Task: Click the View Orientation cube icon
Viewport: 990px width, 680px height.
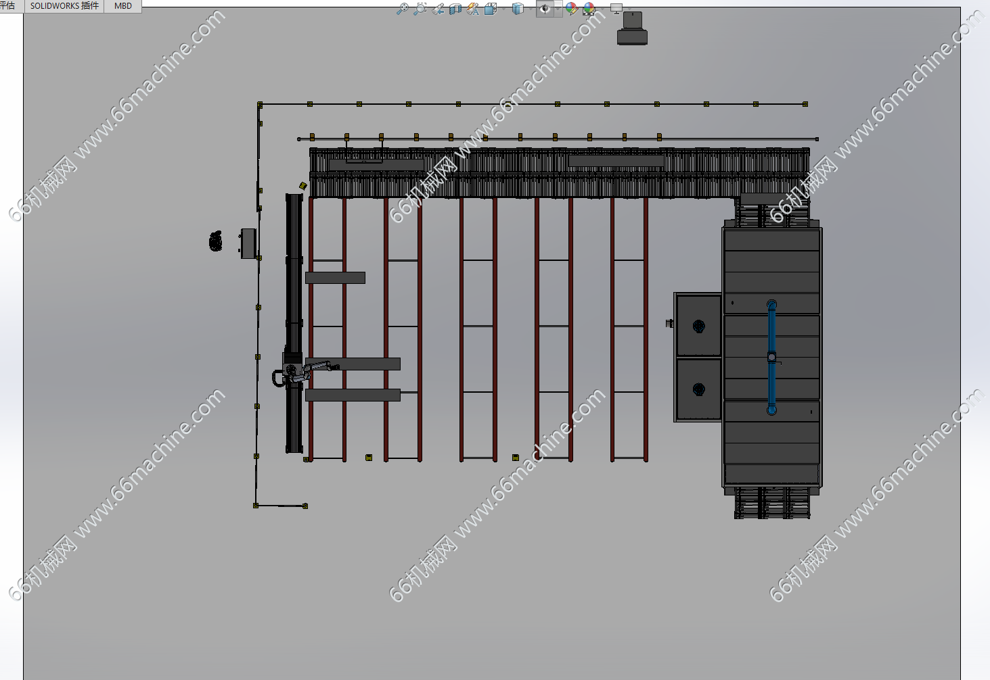Action: [491, 9]
